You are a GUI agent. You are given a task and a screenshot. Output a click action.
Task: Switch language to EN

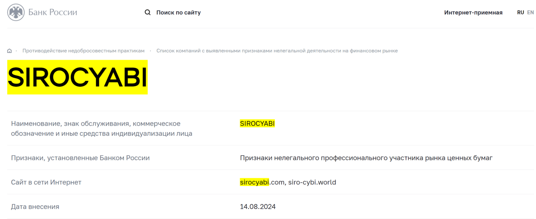530,12
